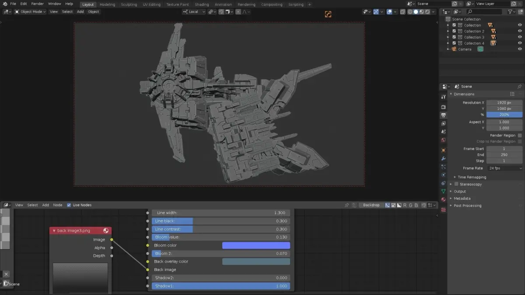
Task: Click the camera view icon in viewport
Action: tap(328, 14)
